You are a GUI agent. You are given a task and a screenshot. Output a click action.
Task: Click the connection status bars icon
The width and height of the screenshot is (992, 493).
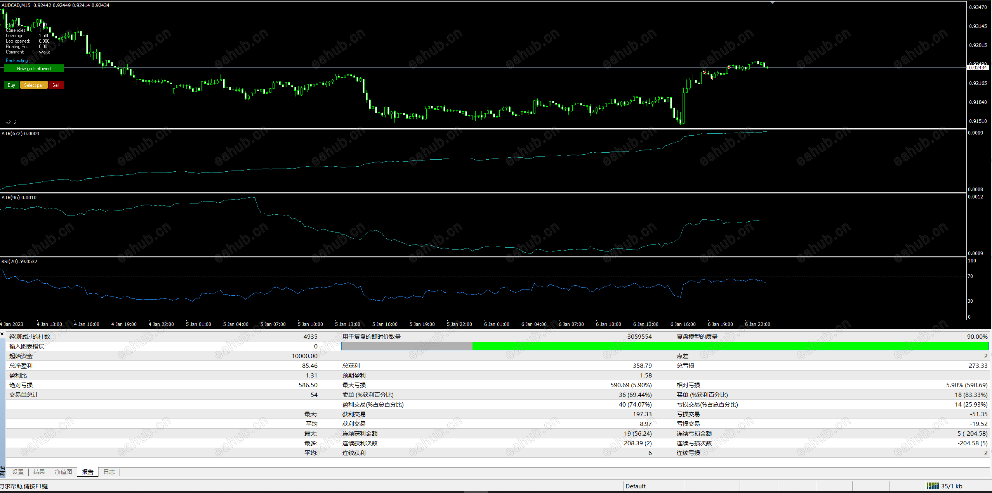[x=933, y=486]
